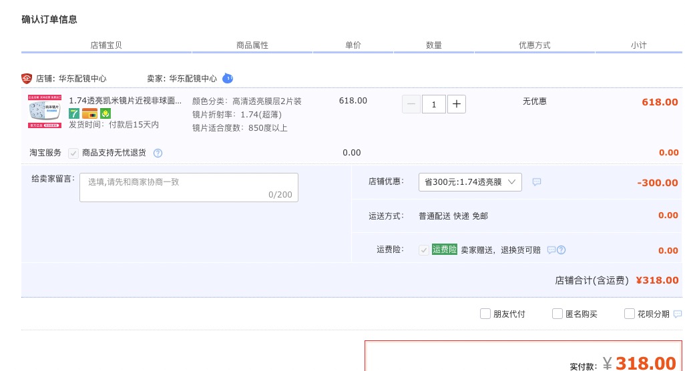Click 颜色分类：高清透亮膜层2片装 attribute

point(247,101)
